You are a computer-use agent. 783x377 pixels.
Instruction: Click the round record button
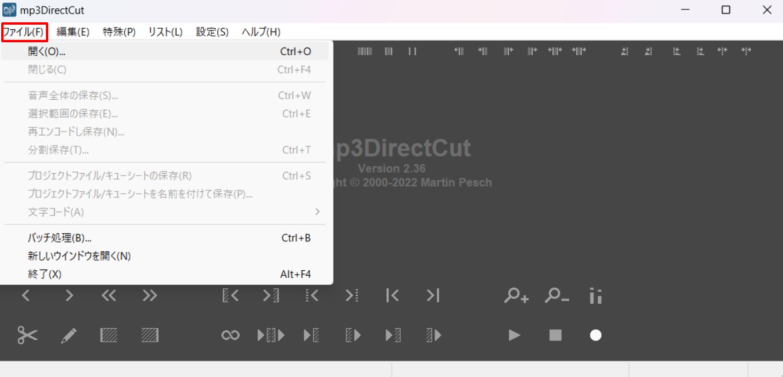pos(596,335)
